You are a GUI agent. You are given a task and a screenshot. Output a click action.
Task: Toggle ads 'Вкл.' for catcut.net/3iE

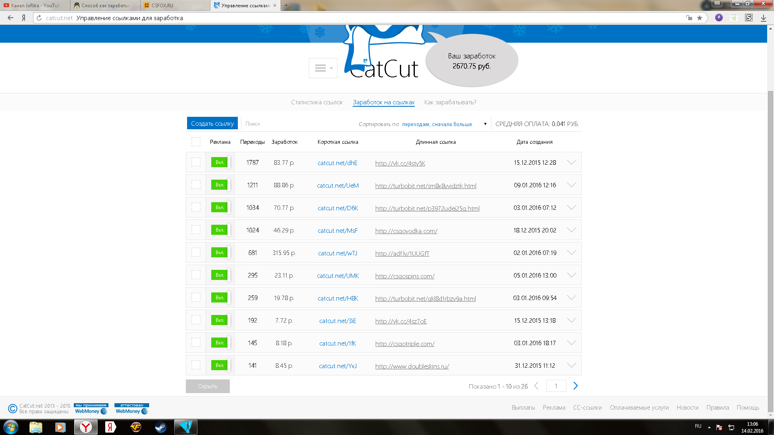pyautogui.click(x=221, y=320)
